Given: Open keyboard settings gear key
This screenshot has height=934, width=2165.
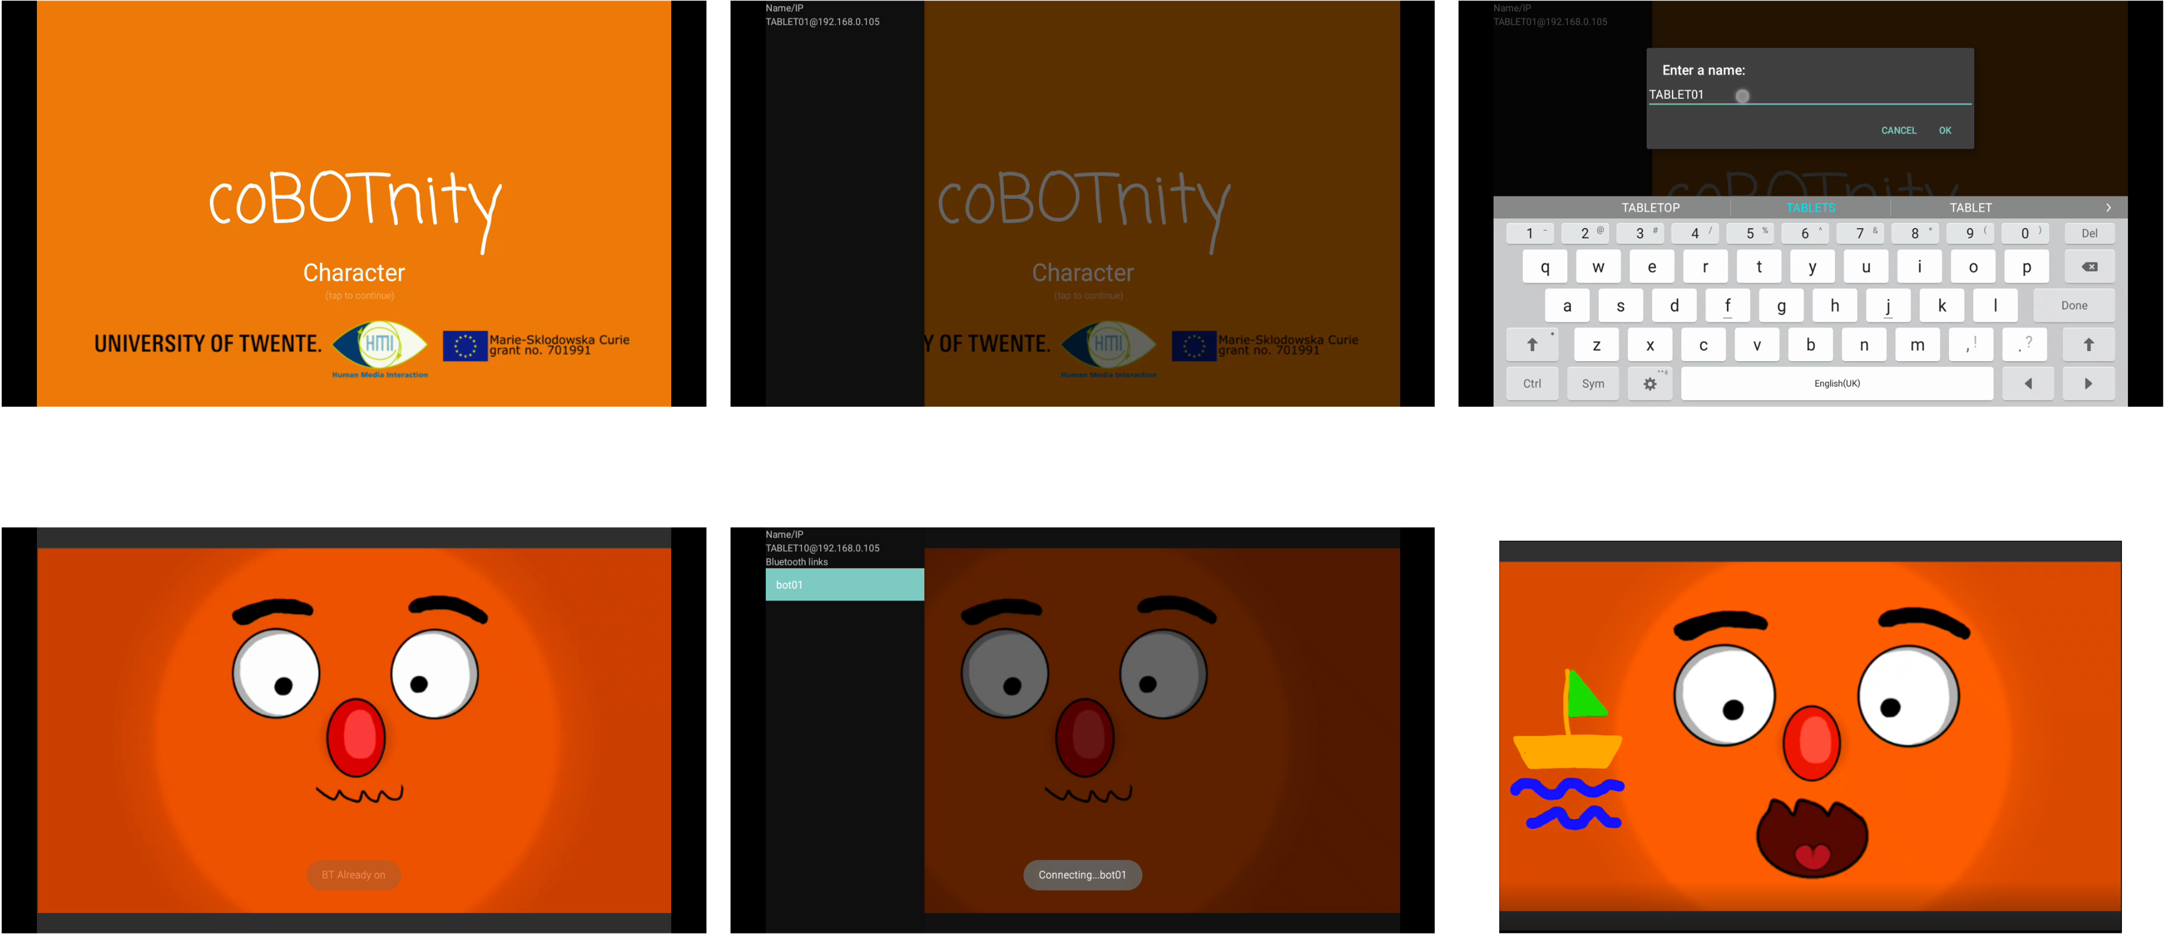Looking at the screenshot, I should pos(1650,384).
